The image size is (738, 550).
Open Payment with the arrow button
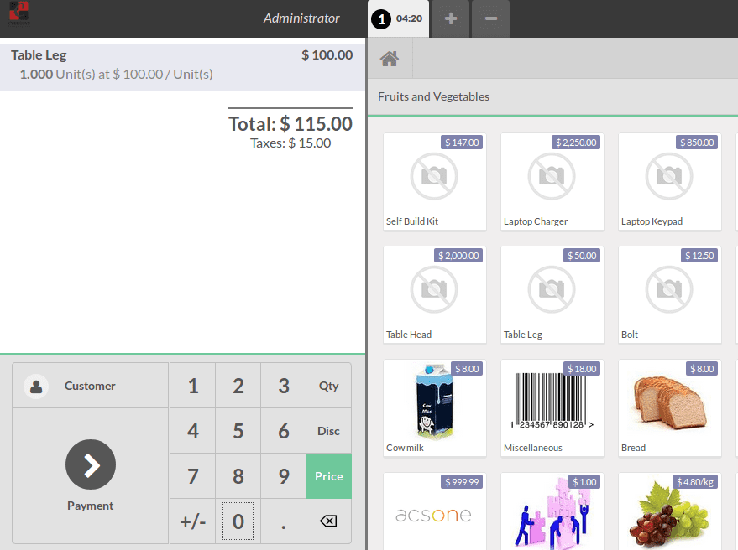(x=91, y=464)
